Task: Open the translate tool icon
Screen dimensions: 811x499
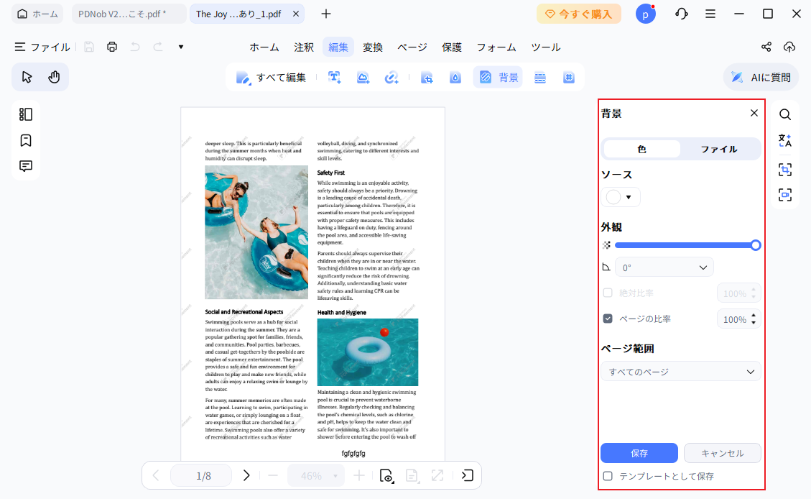Action: [x=785, y=140]
